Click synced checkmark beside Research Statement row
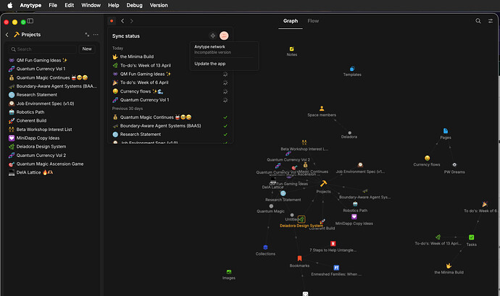The image size is (500, 296). point(225,135)
